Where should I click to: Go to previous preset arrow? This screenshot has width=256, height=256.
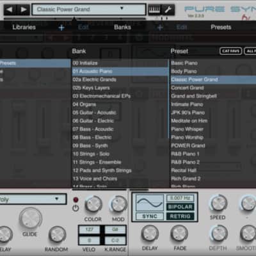tap(10, 10)
